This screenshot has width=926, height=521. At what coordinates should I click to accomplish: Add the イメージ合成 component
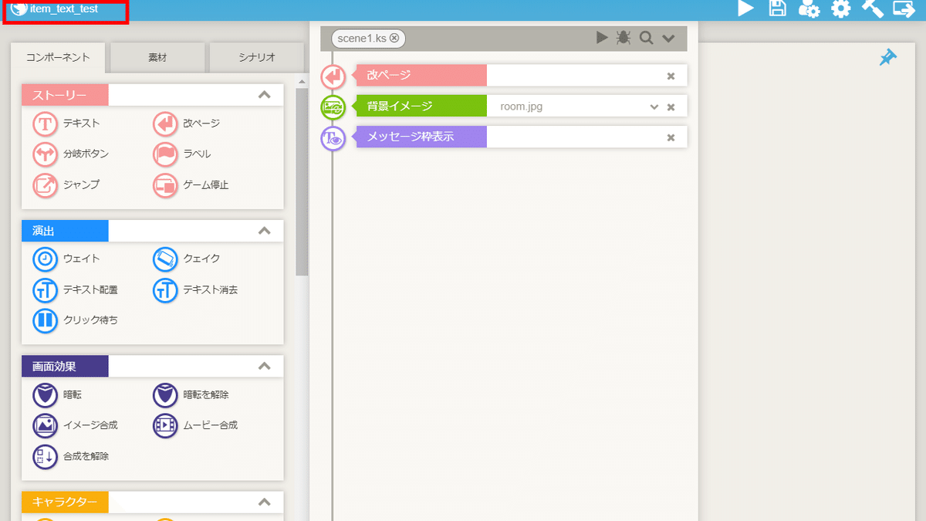point(76,425)
